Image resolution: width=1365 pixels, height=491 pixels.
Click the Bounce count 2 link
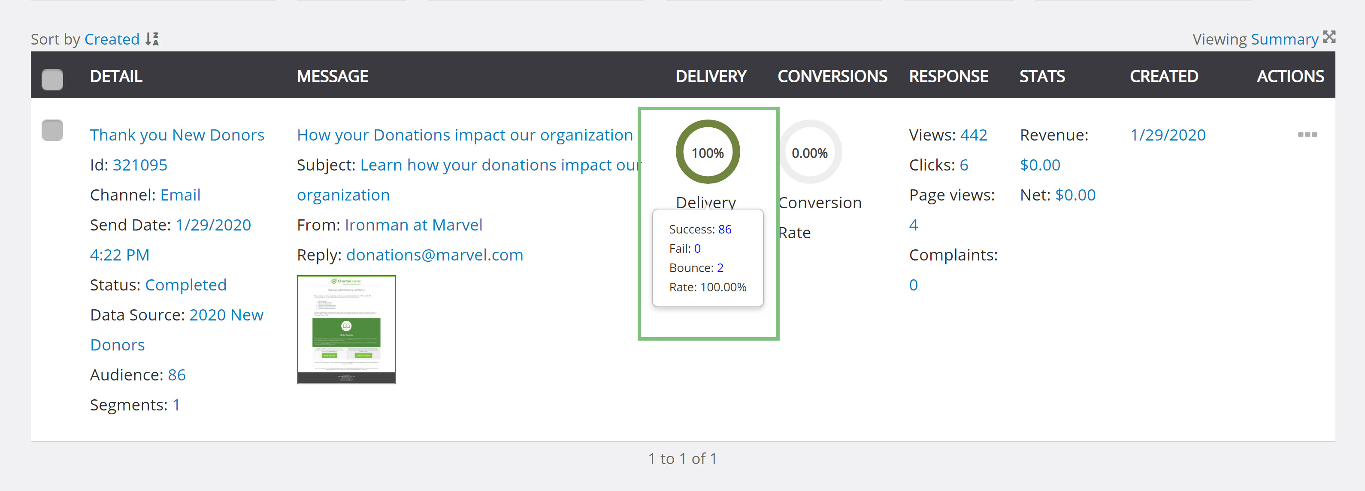click(720, 268)
